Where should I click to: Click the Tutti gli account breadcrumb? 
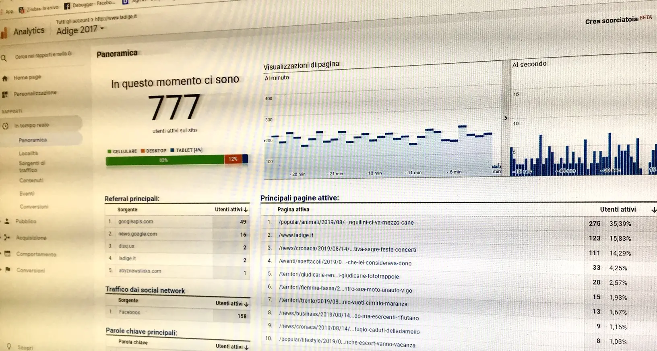tap(72, 21)
